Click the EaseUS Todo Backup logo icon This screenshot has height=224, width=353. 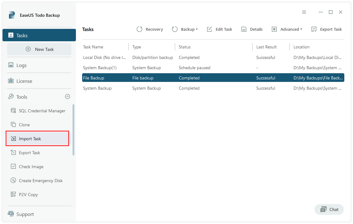tap(12, 15)
